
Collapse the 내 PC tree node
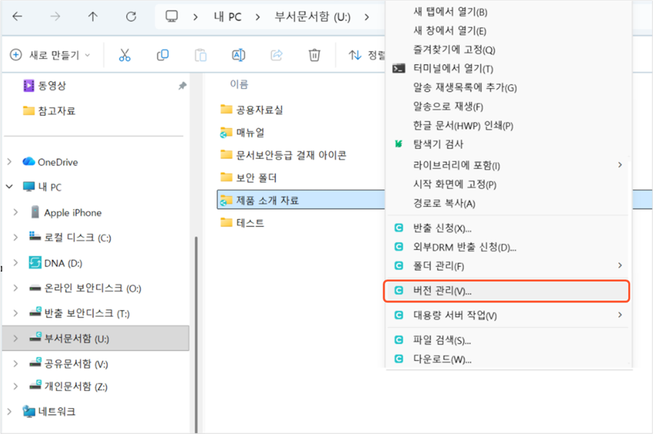coord(9,188)
